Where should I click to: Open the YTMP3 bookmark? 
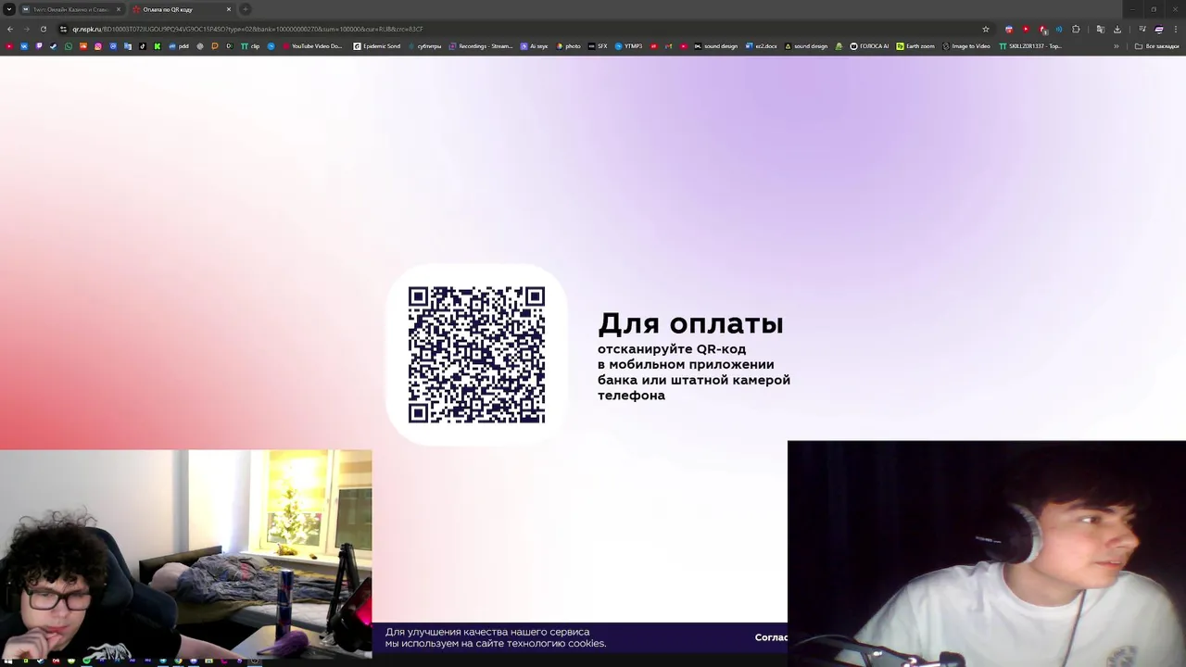(x=628, y=45)
